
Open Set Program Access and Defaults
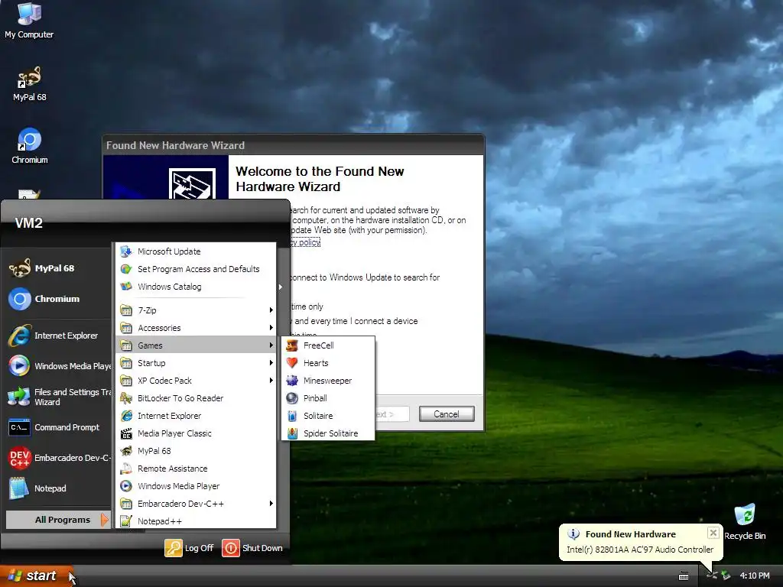[197, 269]
